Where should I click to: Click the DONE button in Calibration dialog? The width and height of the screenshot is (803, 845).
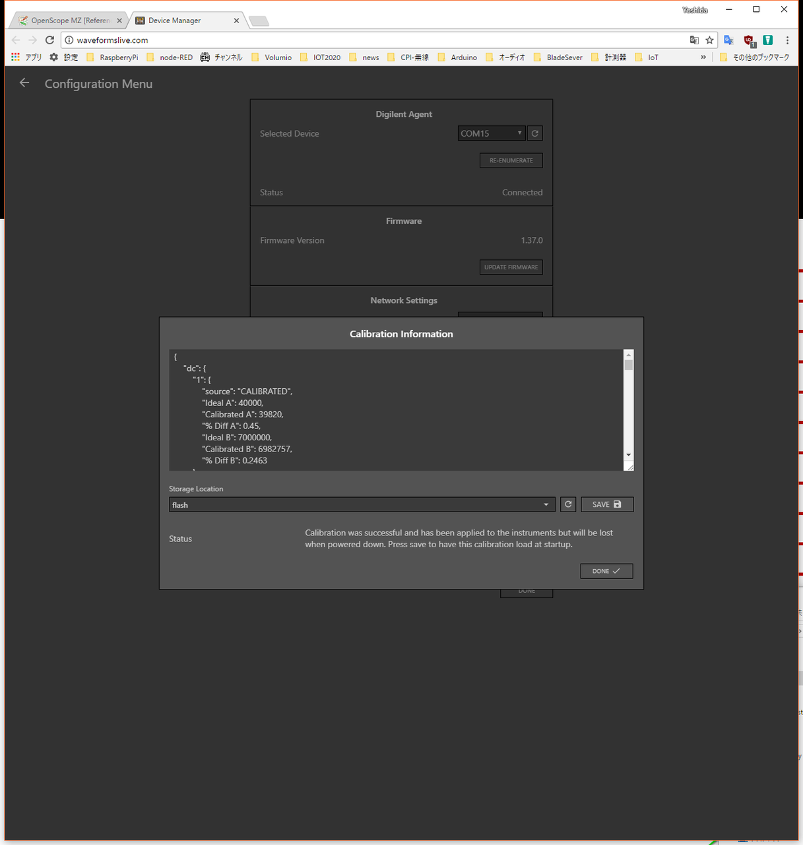coord(606,571)
